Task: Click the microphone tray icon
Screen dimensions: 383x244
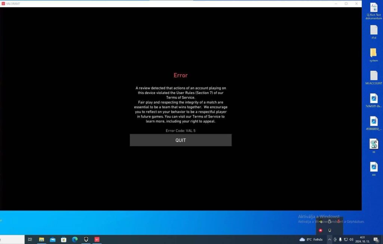Action: pos(340,240)
